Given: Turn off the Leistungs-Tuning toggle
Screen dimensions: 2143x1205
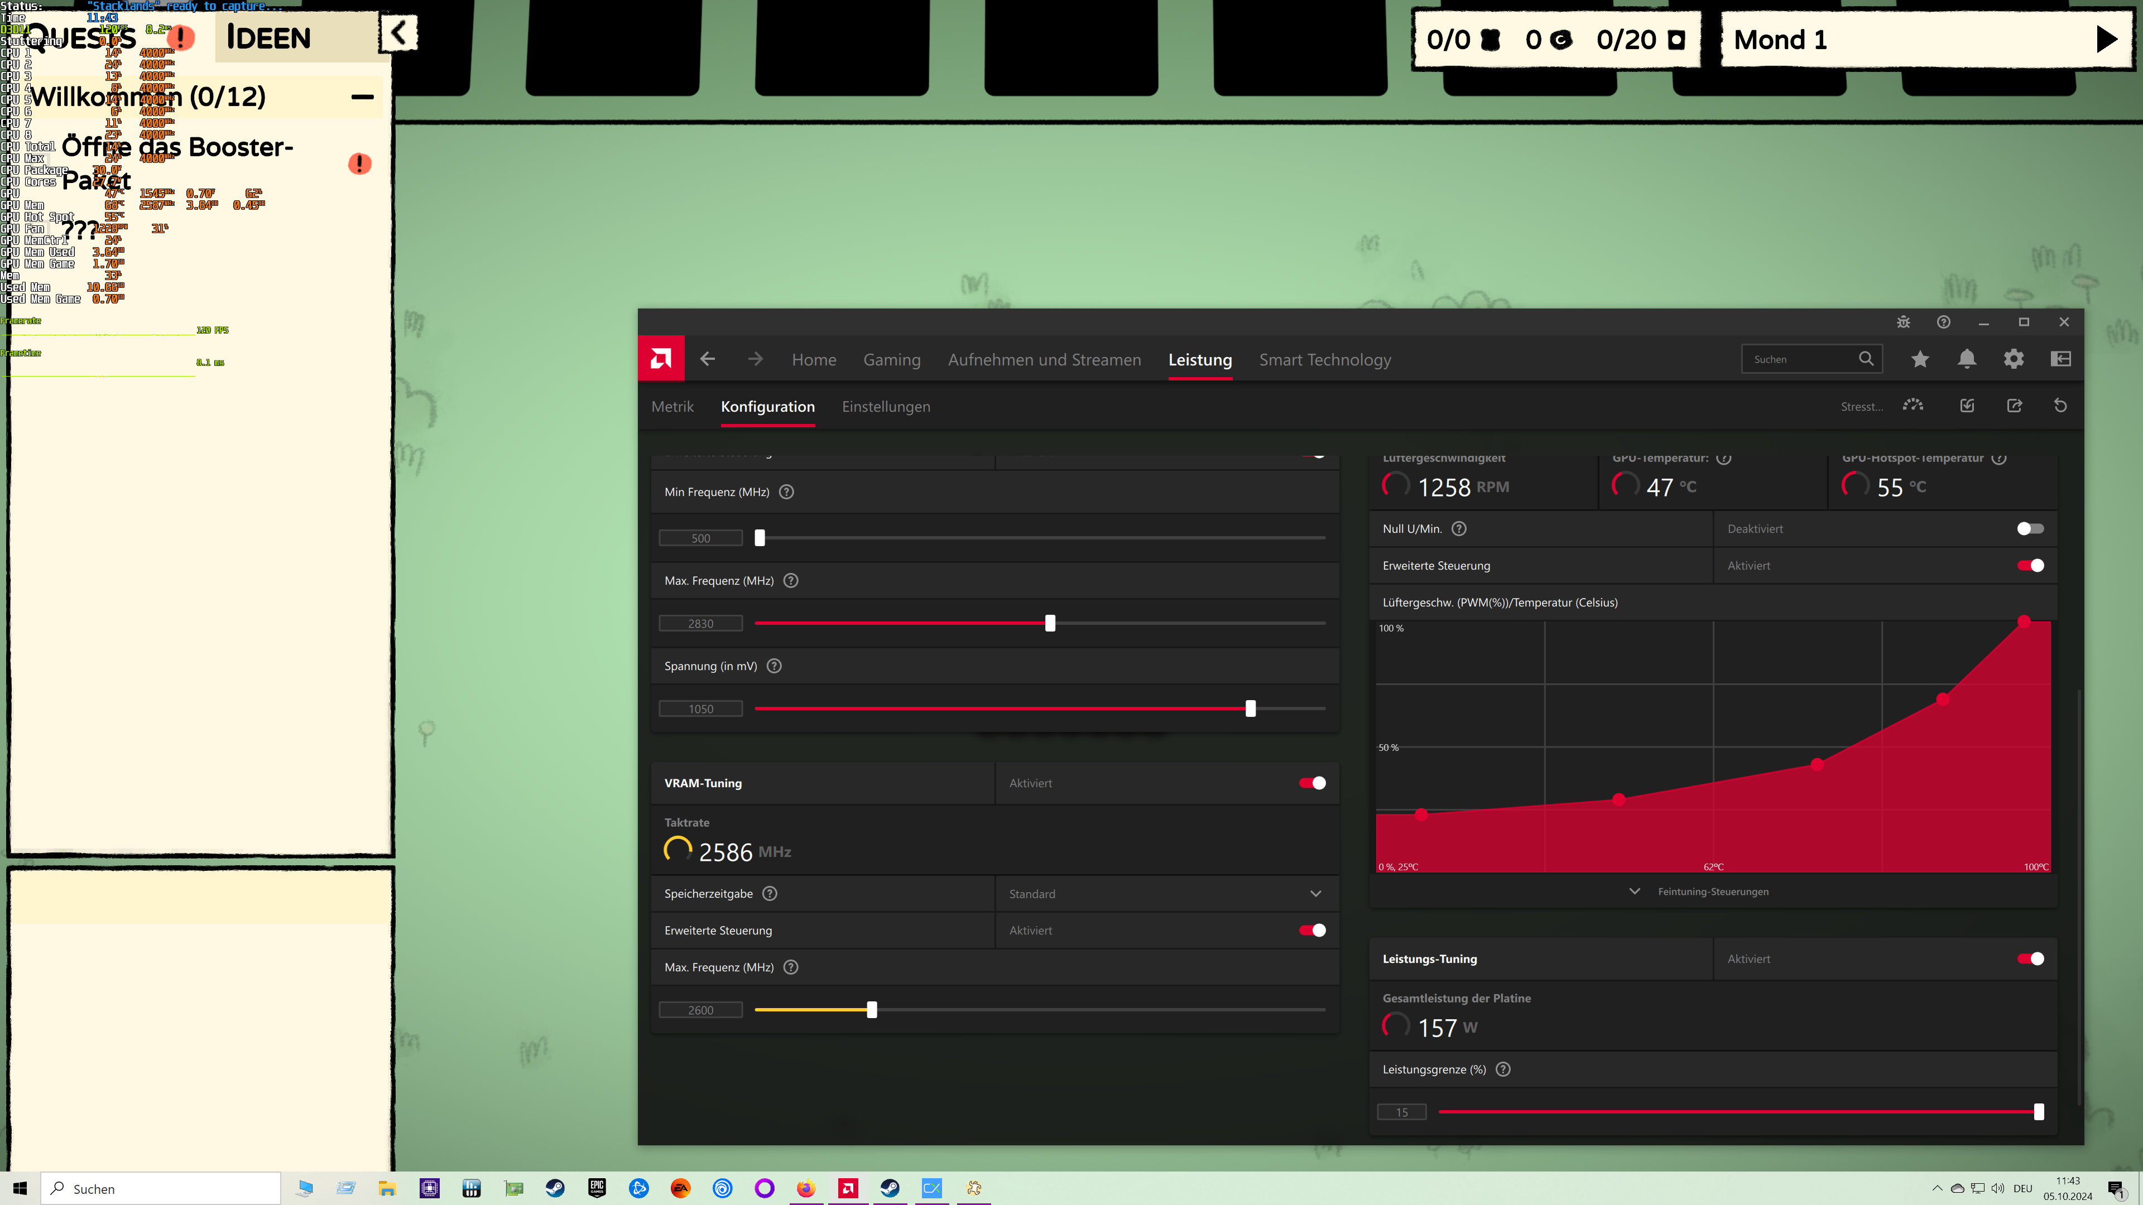Looking at the screenshot, I should point(2030,959).
